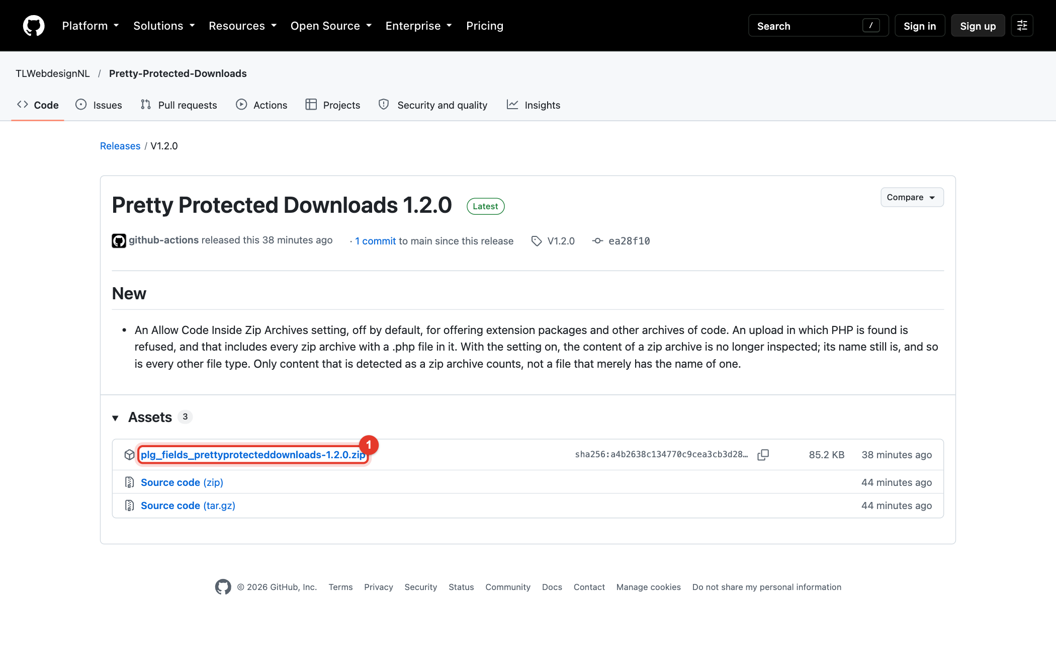Open the Insights tab
The width and height of the screenshot is (1056, 669).
tap(534, 105)
